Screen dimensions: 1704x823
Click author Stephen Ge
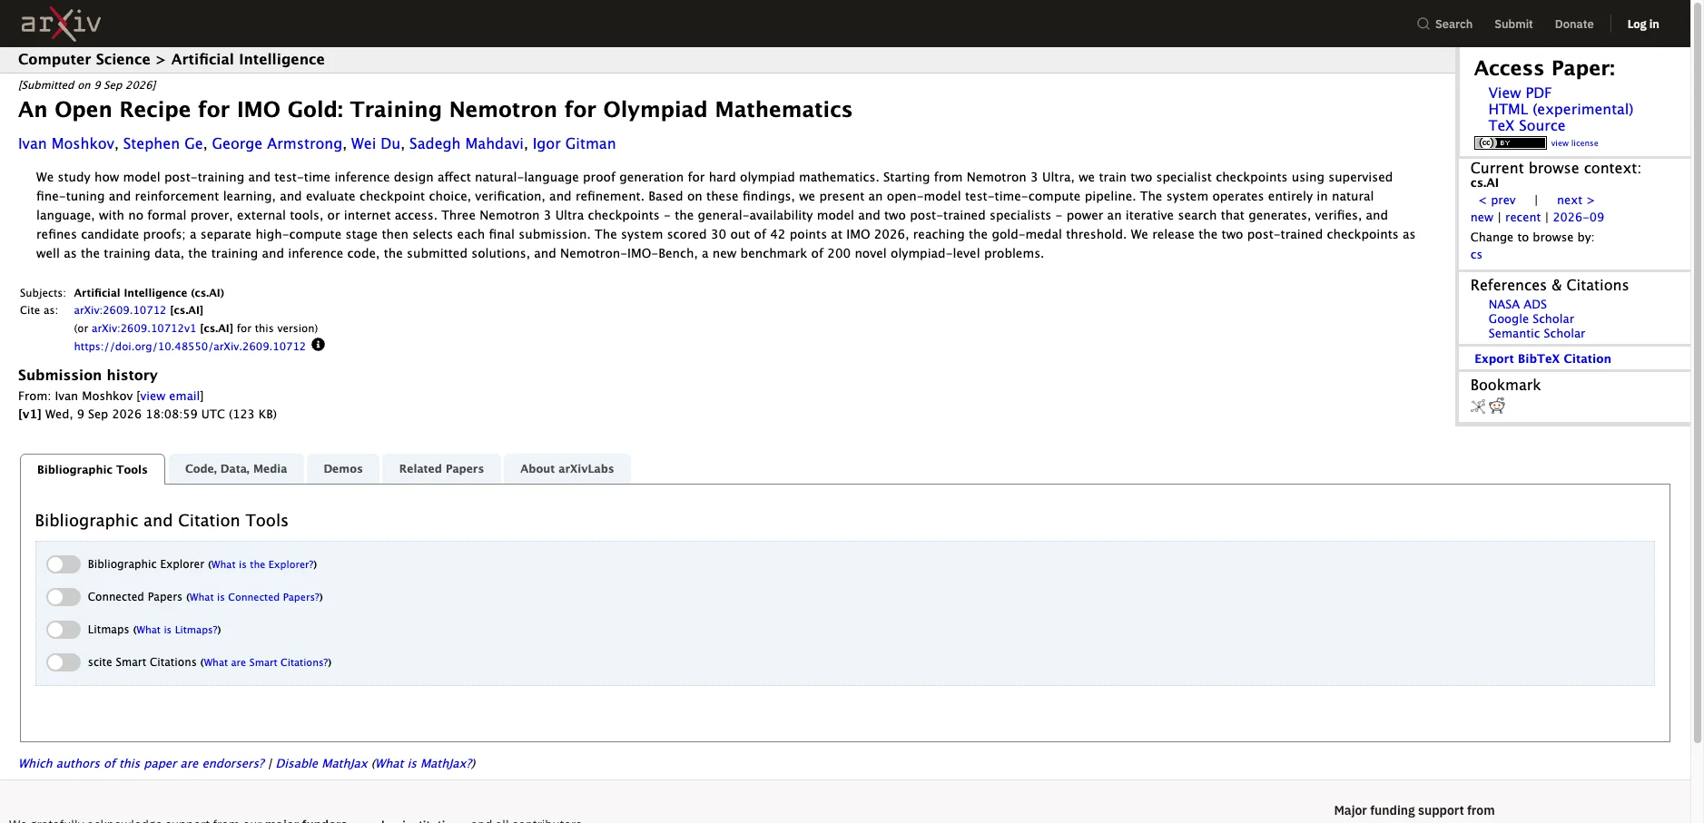point(163,143)
